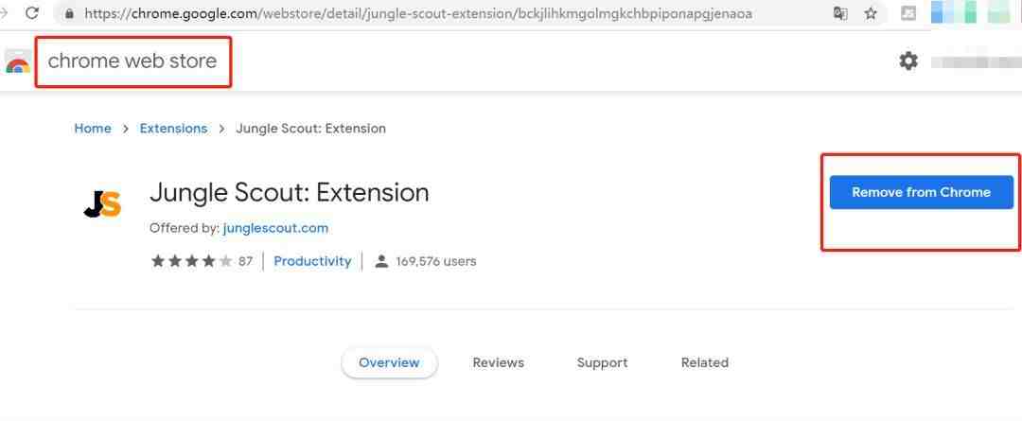Switch to the Related tab
Image resolution: width=1022 pixels, height=421 pixels.
point(705,363)
